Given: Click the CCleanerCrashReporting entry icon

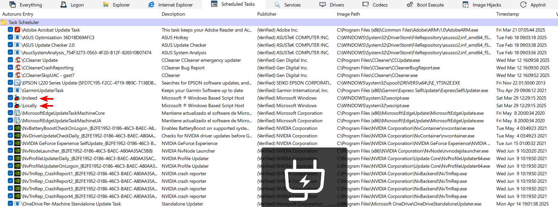Looking at the screenshot, I should tap(18, 68).
